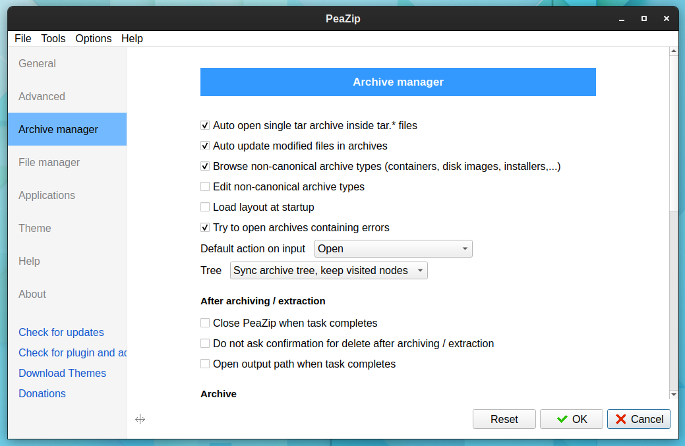This screenshot has height=446, width=685.
Task: Click the 'After archiving / extraction' heading
Action: tap(263, 301)
